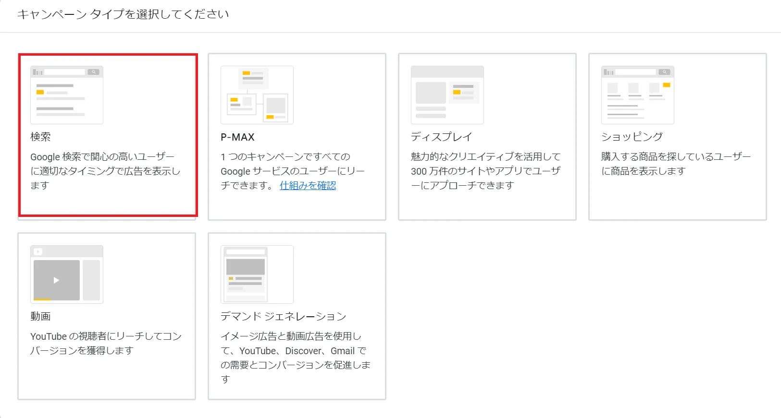The width and height of the screenshot is (781, 418).
Task: Select the 検索 campaign type illustration
Action: point(67,95)
